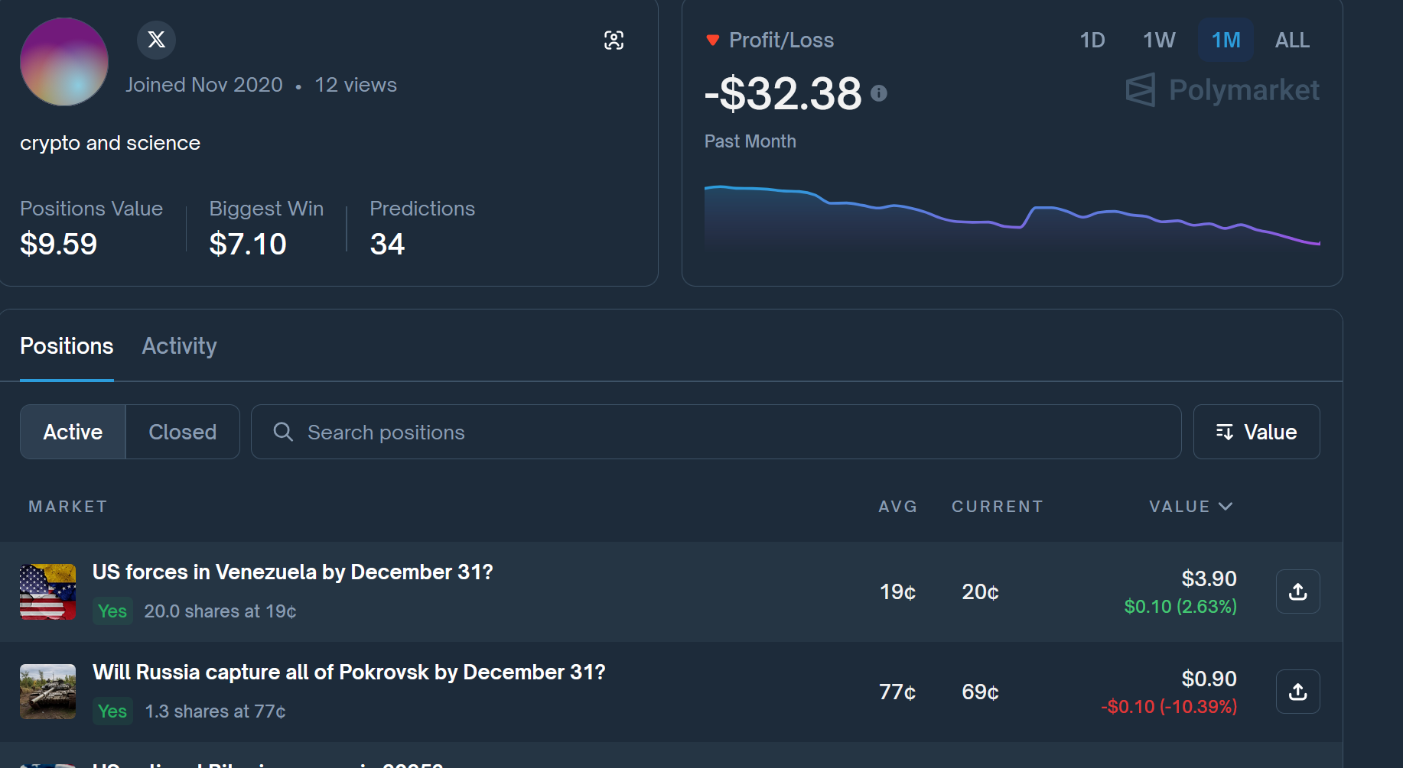The width and height of the screenshot is (1403, 768).
Task: Click the 20¢ current price for Venezuela
Action: (980, 591)
